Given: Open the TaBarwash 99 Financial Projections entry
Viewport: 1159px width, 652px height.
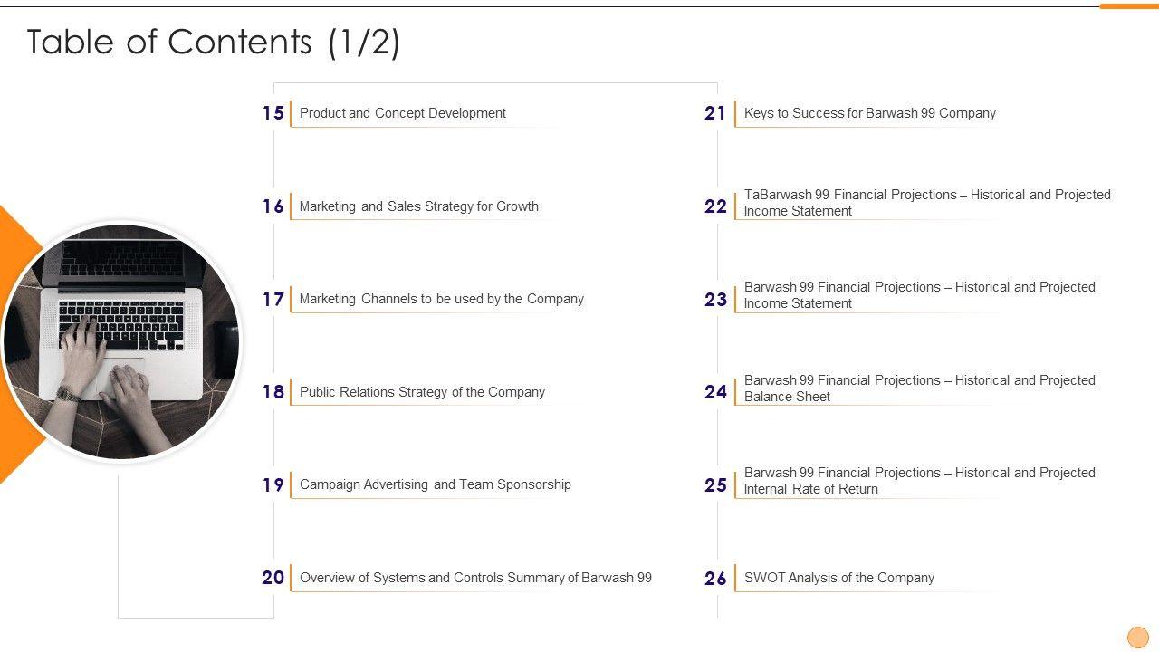Looking at the screenshot, I should pos(926,203).
